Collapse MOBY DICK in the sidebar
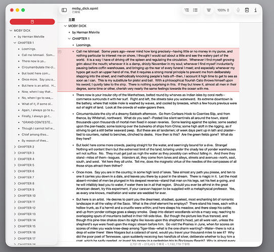This screenshot has width=274, height=252. [11, 31]
